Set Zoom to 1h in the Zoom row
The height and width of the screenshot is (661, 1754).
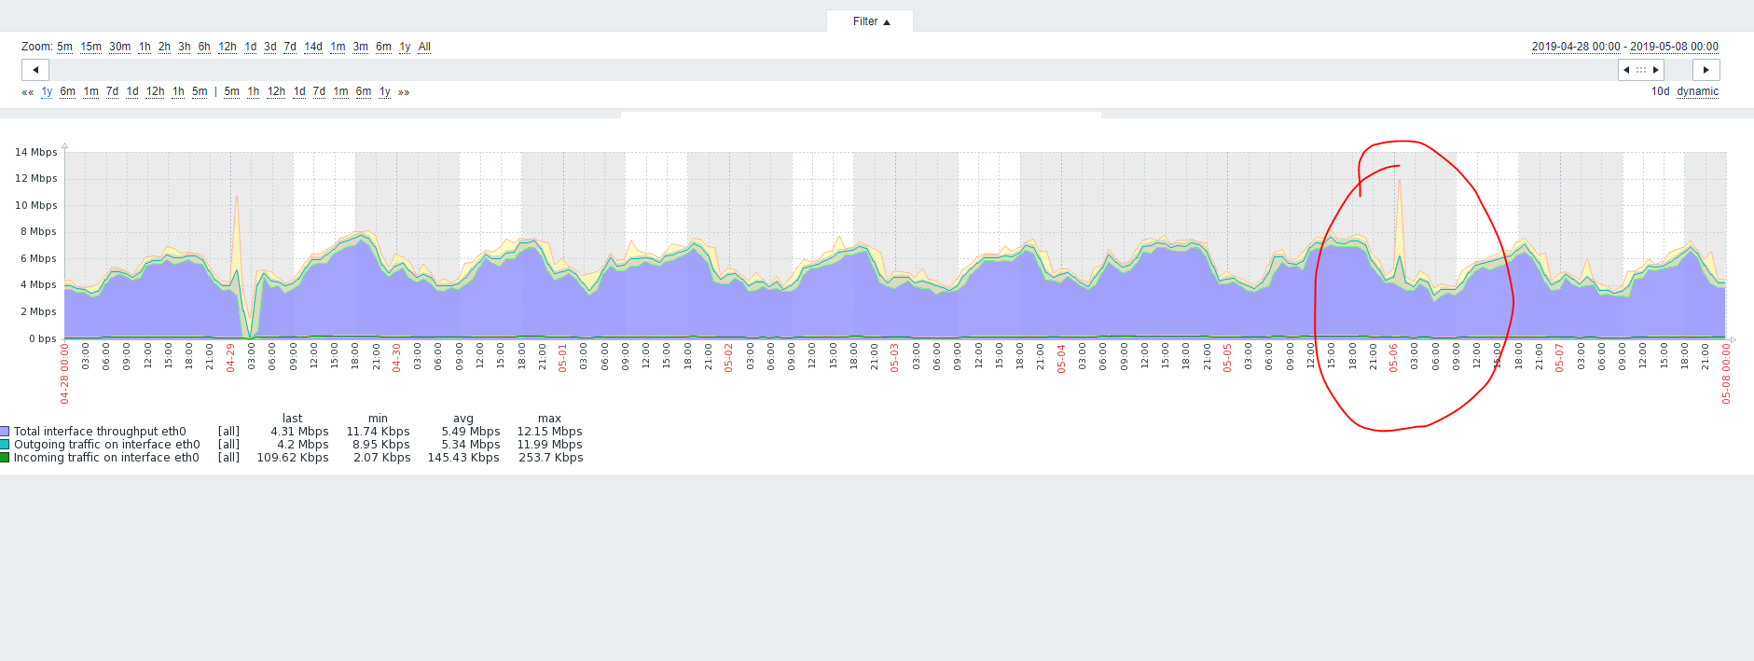[x=145, y=47]
